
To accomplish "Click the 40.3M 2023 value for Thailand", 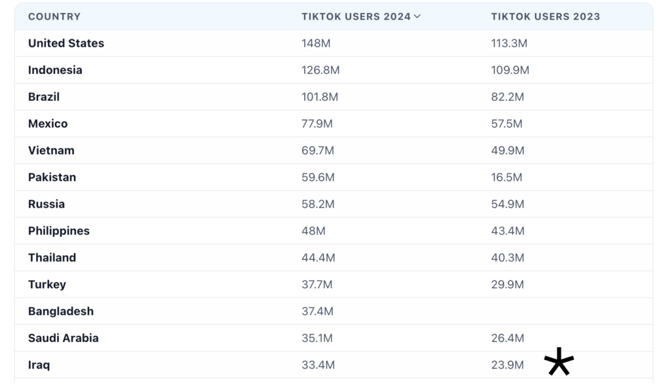I will [x=508, y=257].
